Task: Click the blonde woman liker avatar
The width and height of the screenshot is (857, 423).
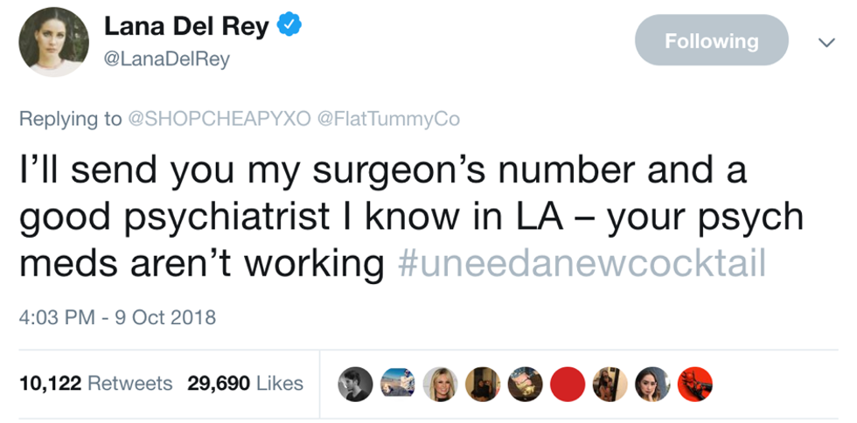Action: pyautogui.click(x=440, y=383)
